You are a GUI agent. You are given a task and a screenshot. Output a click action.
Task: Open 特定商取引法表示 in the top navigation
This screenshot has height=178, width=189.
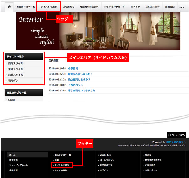click(x=89, y=7)
